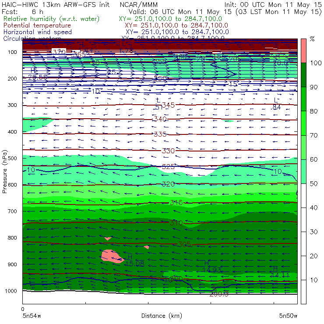Screen dimensions: 324x324
Task: Click the 'H 14.93' wind maximum label
Action: [211, 266]
